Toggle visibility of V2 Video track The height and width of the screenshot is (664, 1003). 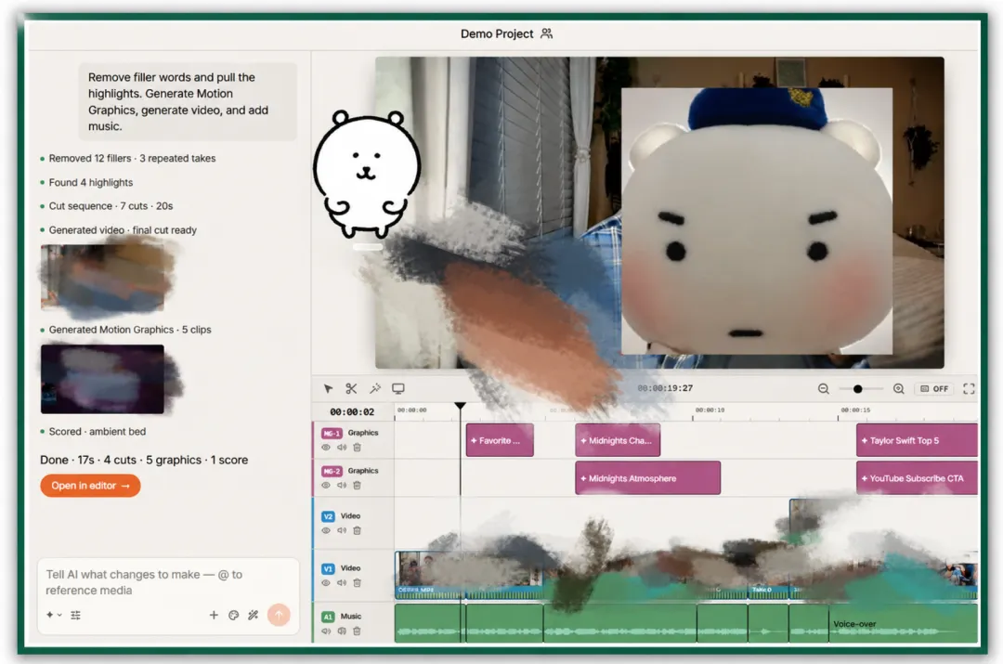pyautogui.click(x=326, y=530)
